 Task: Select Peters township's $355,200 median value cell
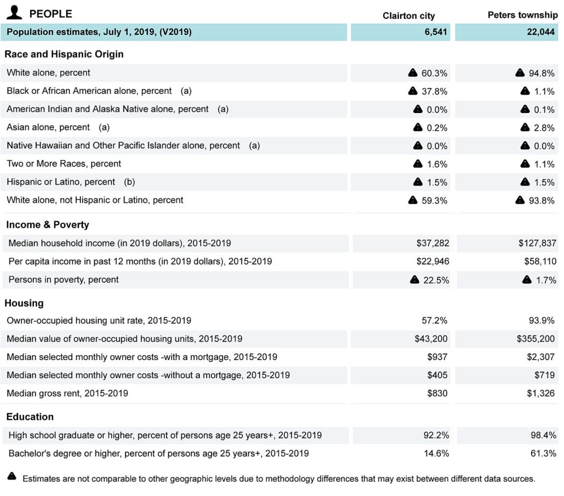pyautogui.click(x=535, y=339)
